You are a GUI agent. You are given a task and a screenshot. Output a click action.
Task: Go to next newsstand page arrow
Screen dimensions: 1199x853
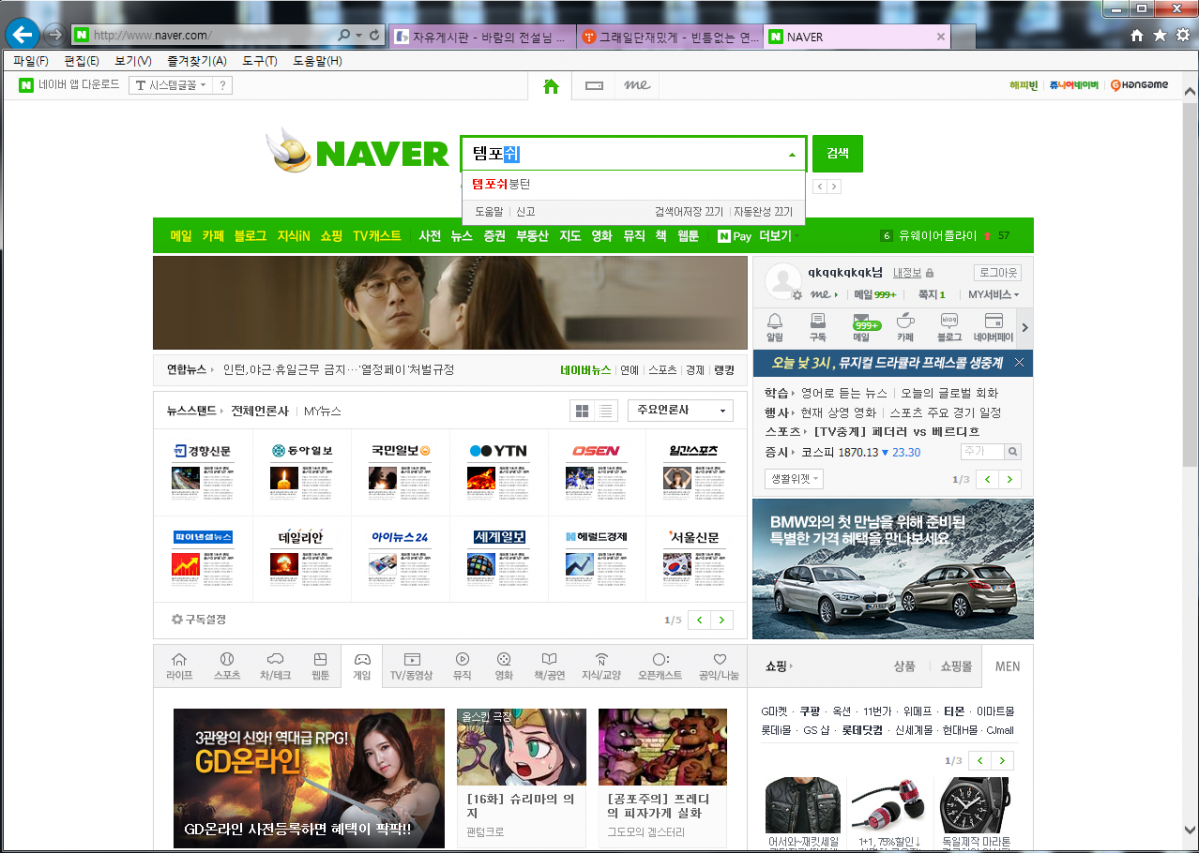723,620
